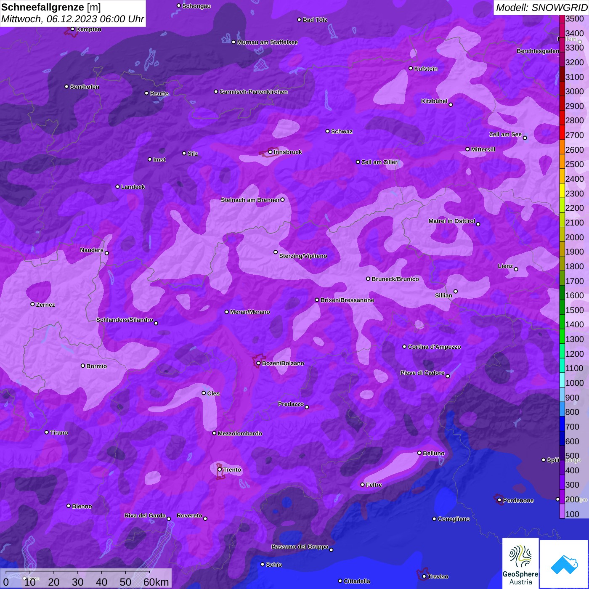Click the "Schlanders/Silandro" label
The height and width of the screenshot is (589, 589).
(x=125, y=320)
